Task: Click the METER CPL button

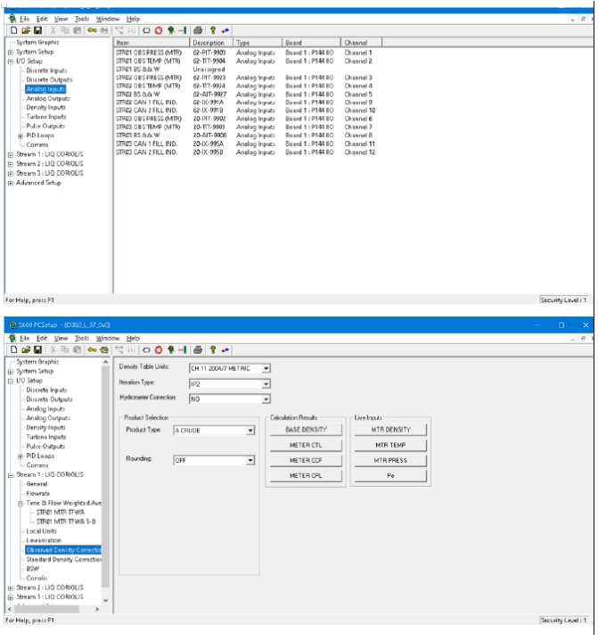Action: [306, 476]
